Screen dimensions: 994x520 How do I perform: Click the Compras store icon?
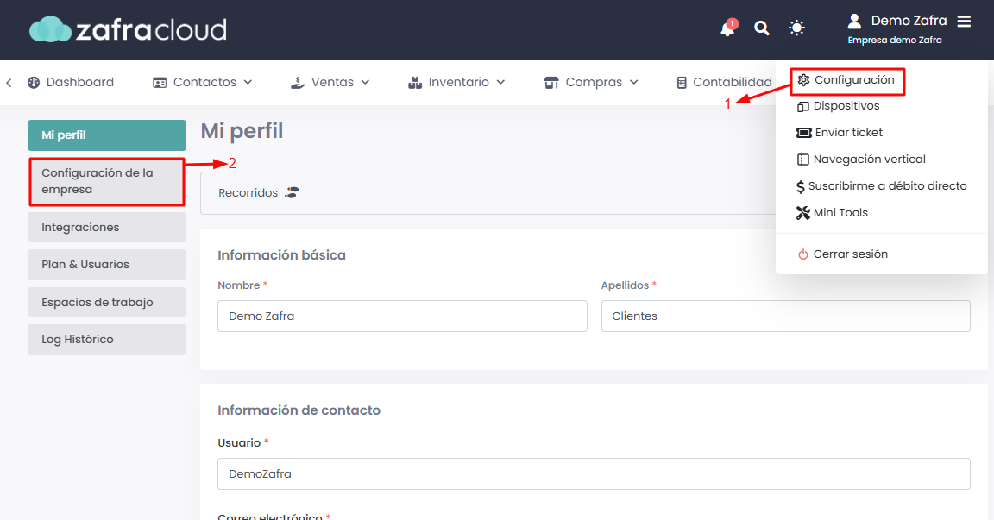tap(551, 83)
